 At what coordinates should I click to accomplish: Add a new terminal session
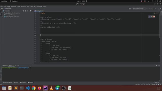click(x=16, y=66)
